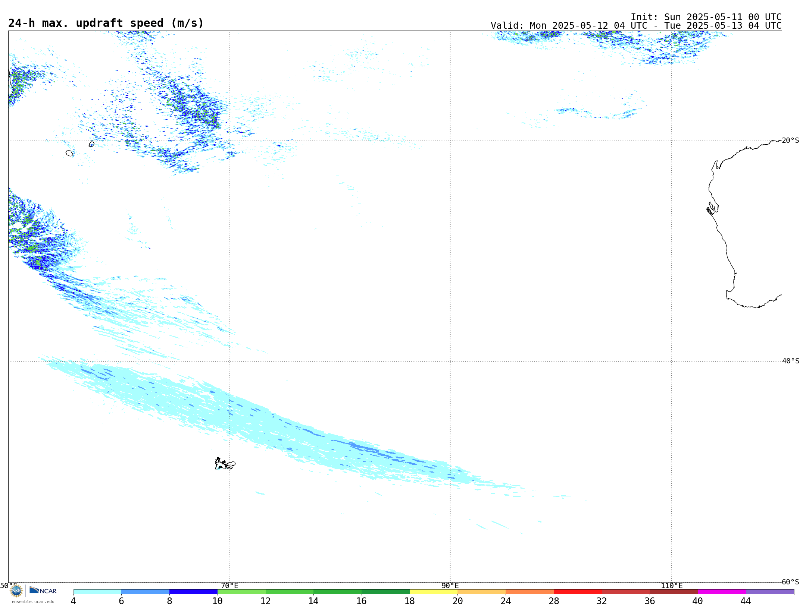Click the green 14-16 colorbar swatch
806x606 pixels.
click(338, 592)
